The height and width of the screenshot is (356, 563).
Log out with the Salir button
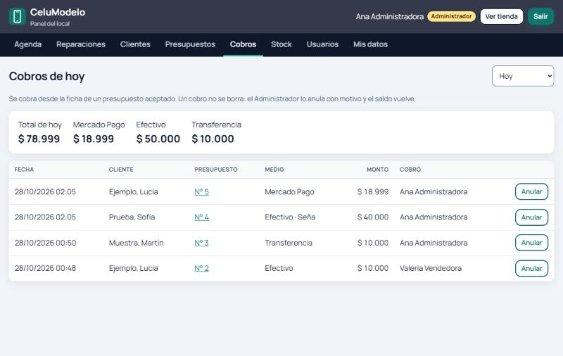click(x=540, y=16)
